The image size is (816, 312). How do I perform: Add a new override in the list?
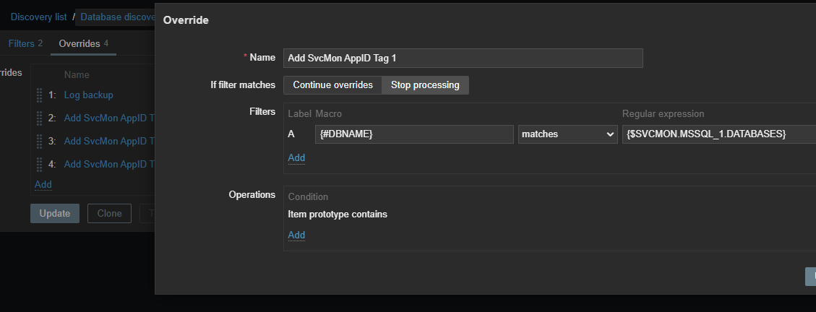pos(43,185)
